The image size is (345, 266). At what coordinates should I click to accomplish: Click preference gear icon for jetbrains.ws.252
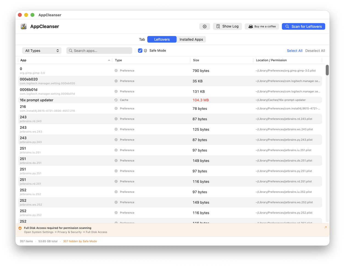pos(116,202)
